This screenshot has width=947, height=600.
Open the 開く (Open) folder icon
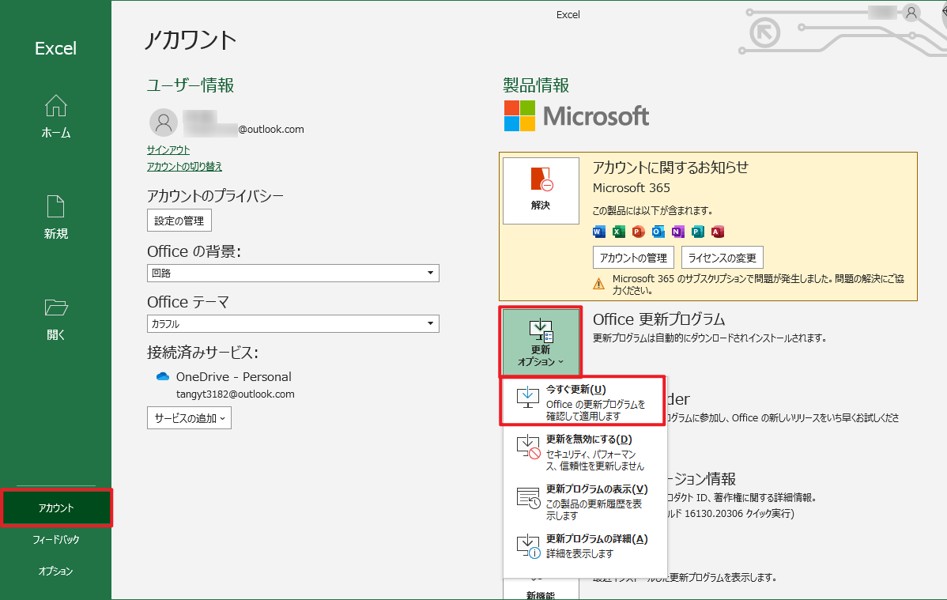tap(55, 308)
